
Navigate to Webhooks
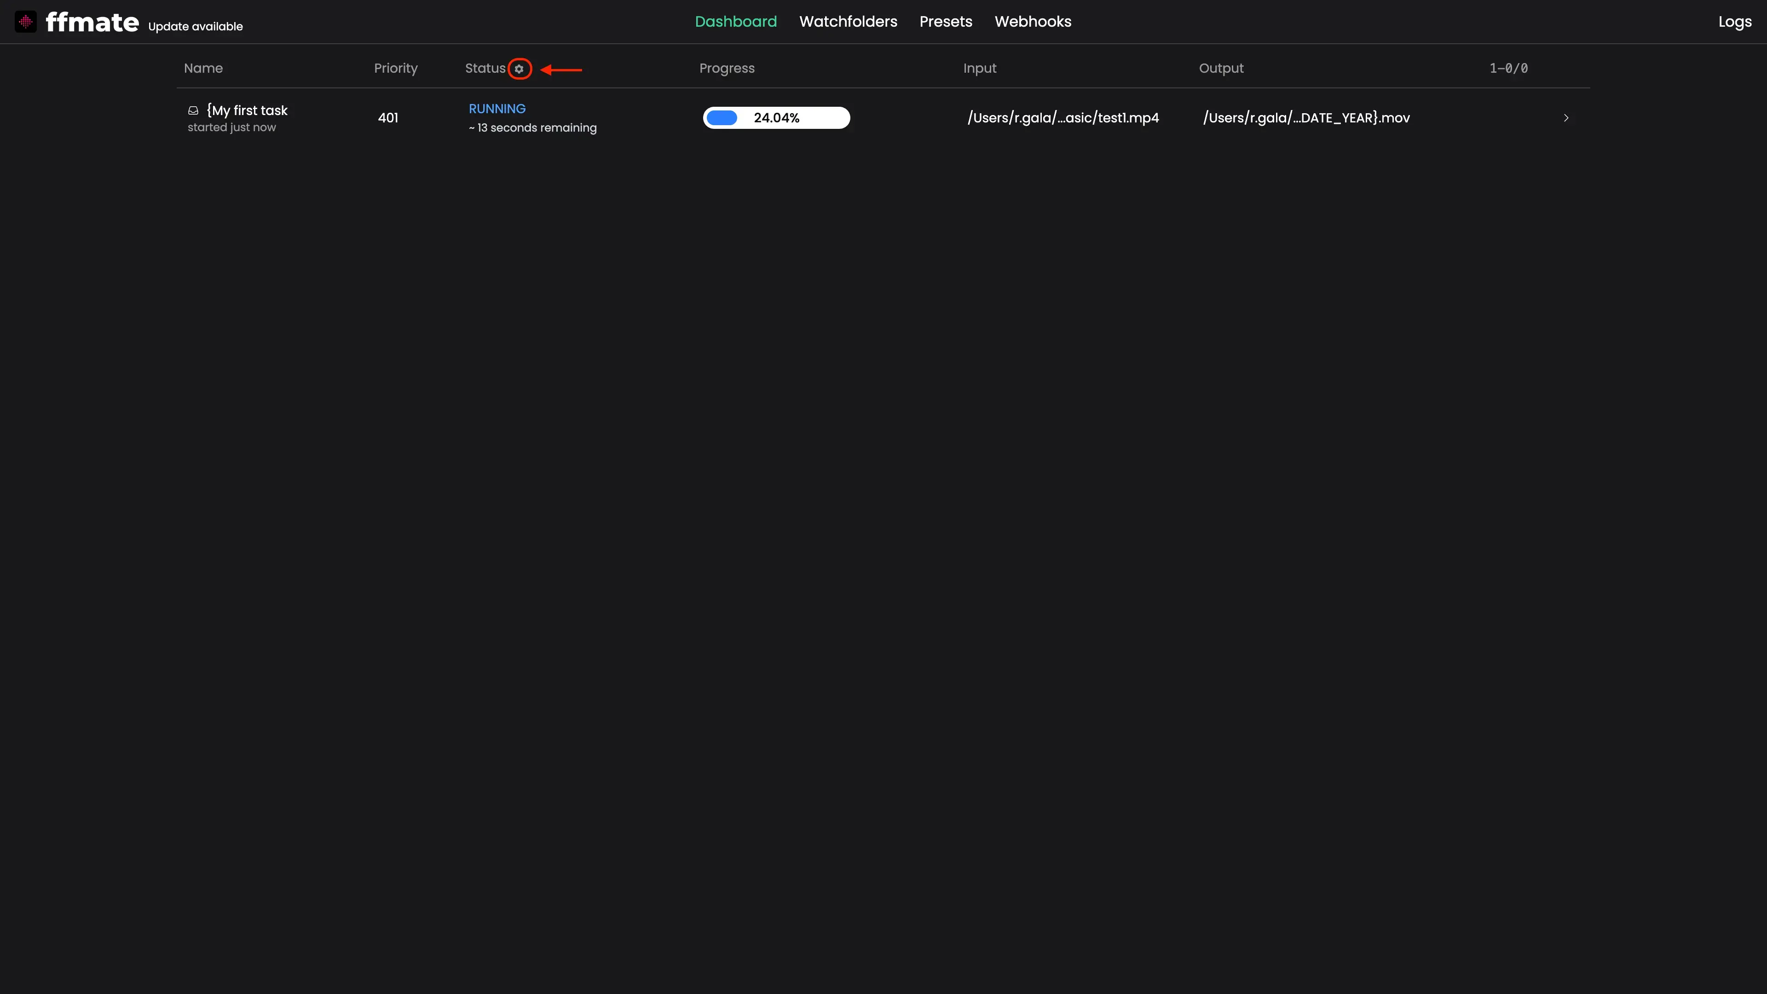click(1032, 22)
